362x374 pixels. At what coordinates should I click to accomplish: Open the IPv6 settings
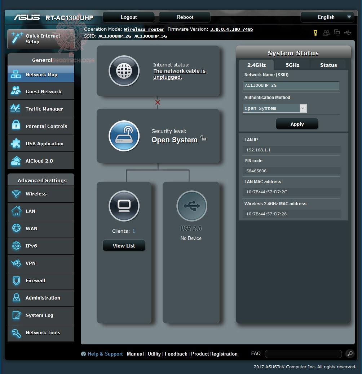coord(41,246)
